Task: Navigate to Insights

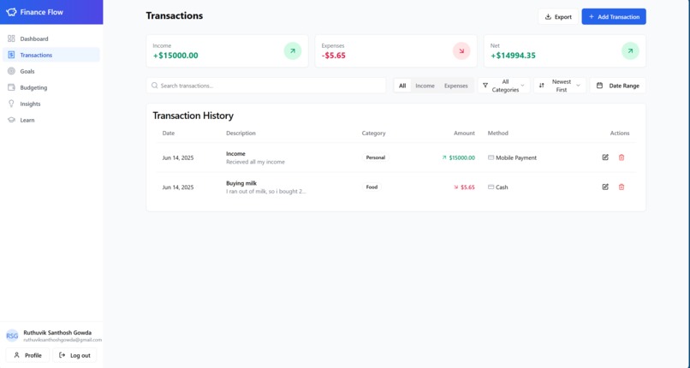Action: click(51, 104)
